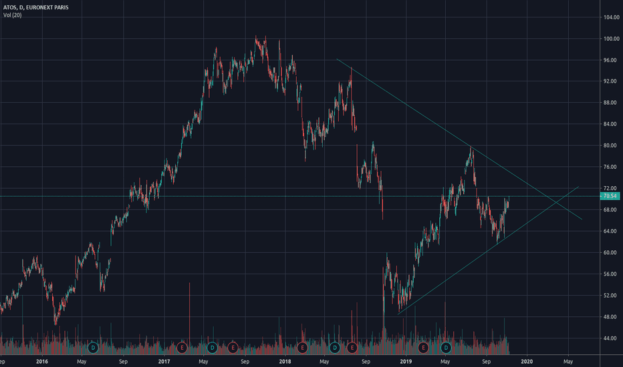Screen dimensions: 623x367
Task: Click the 48.00 price axis label
Action: [x=611, y=317]
